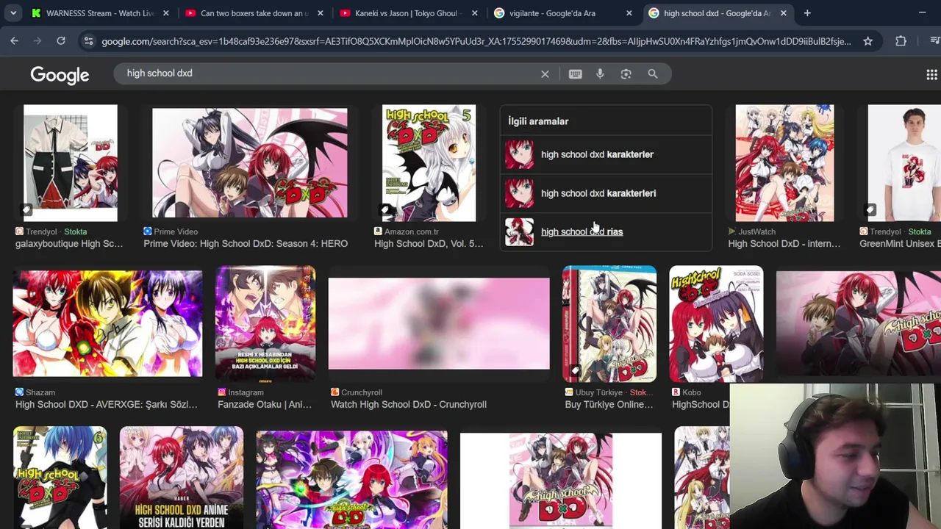Open the blue-haired character manga cover image
This screenshot has width=941, height=529.
(60, 478)
